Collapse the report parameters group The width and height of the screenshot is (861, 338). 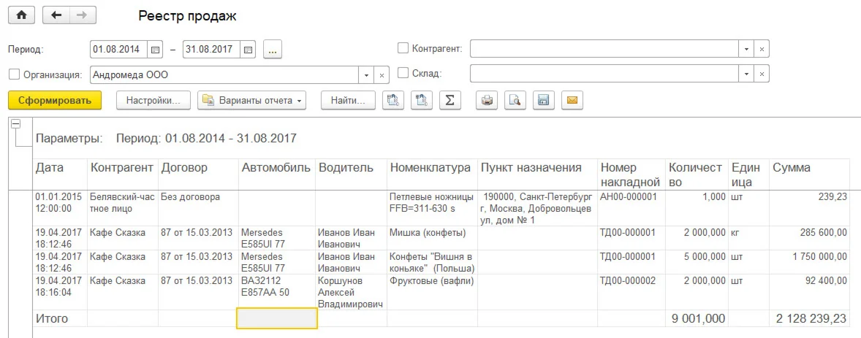(16, 125)
